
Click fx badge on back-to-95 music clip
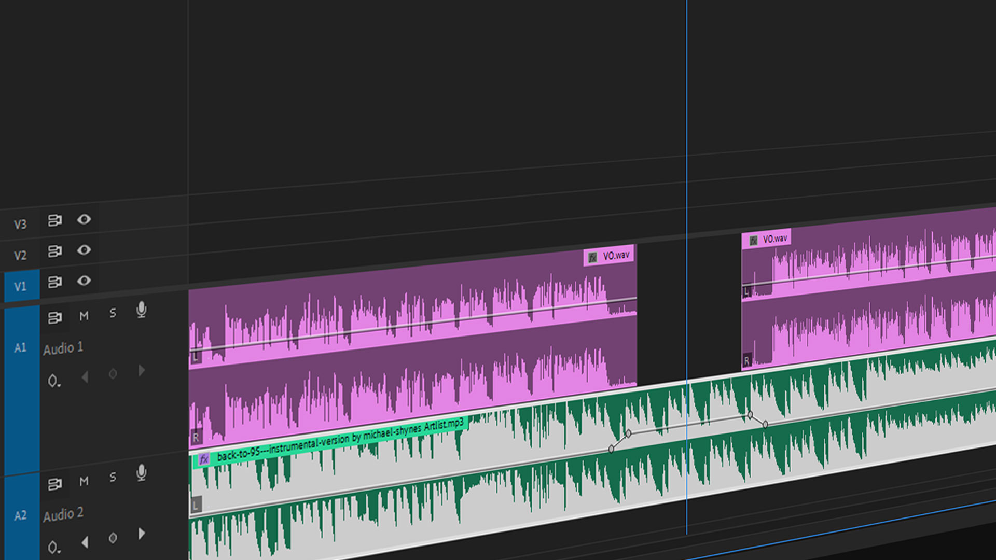pos(204,459)
